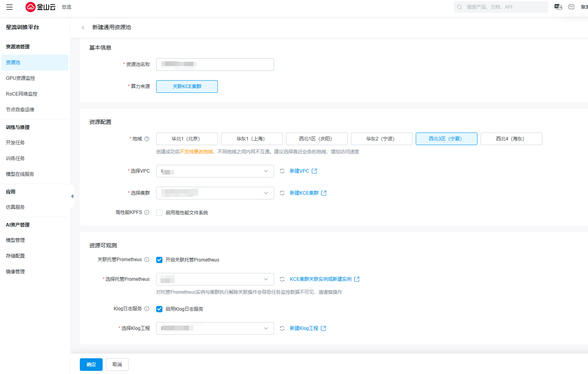Open the hamburger navigation menu
Screen dimensions: 588x374
(x=9, y=7)
